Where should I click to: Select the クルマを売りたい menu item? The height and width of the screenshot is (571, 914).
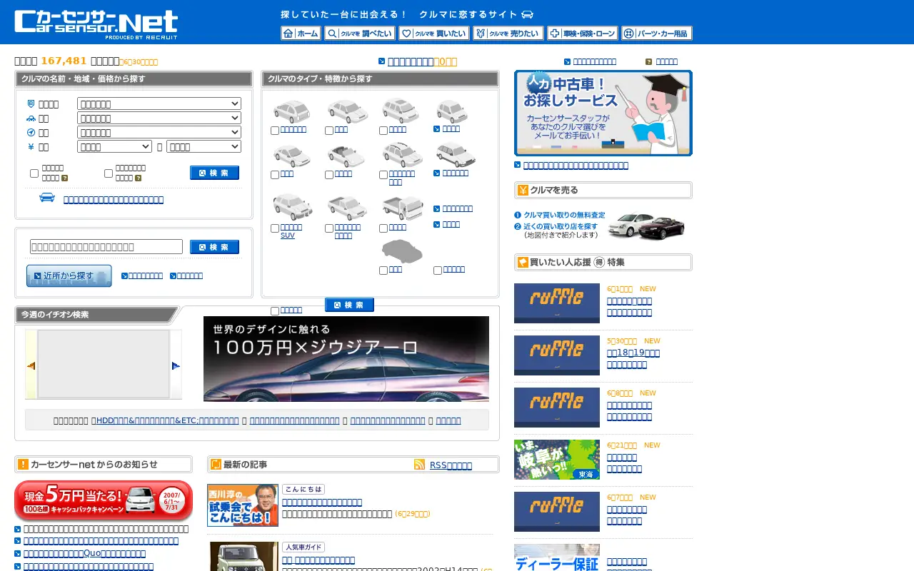pyautogui.click(x=508, y=33)
